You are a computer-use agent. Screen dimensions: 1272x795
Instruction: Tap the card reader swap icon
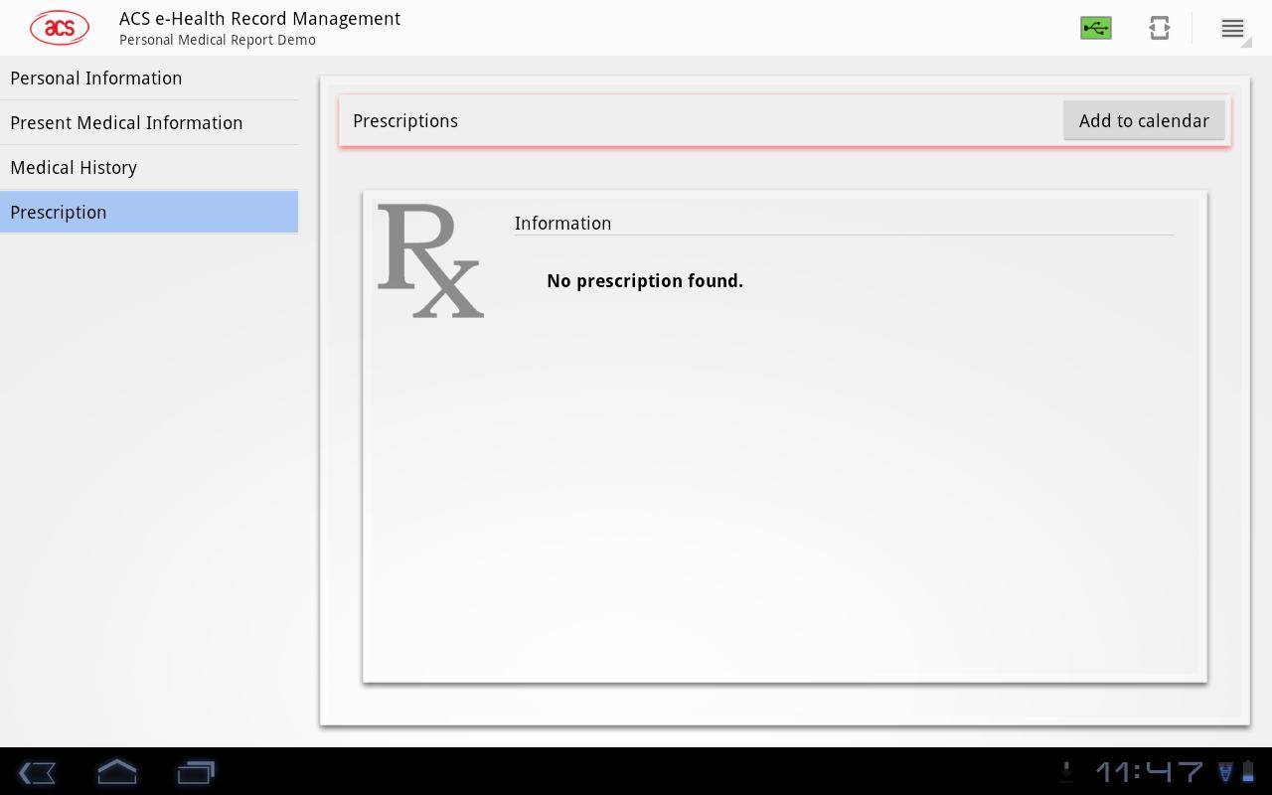tap(1159, 28)
